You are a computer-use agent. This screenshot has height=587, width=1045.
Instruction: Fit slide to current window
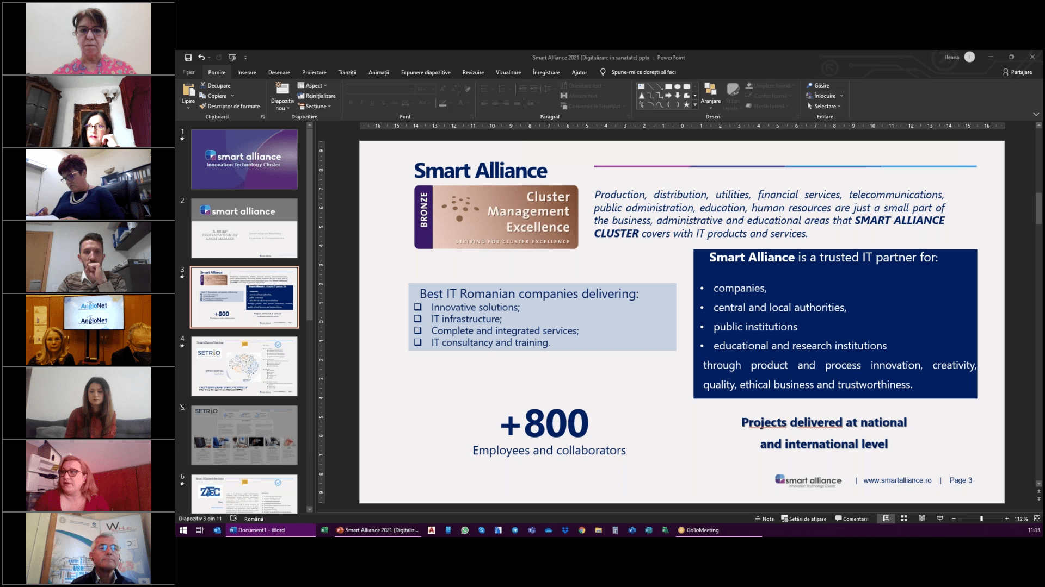point(1037,519)
